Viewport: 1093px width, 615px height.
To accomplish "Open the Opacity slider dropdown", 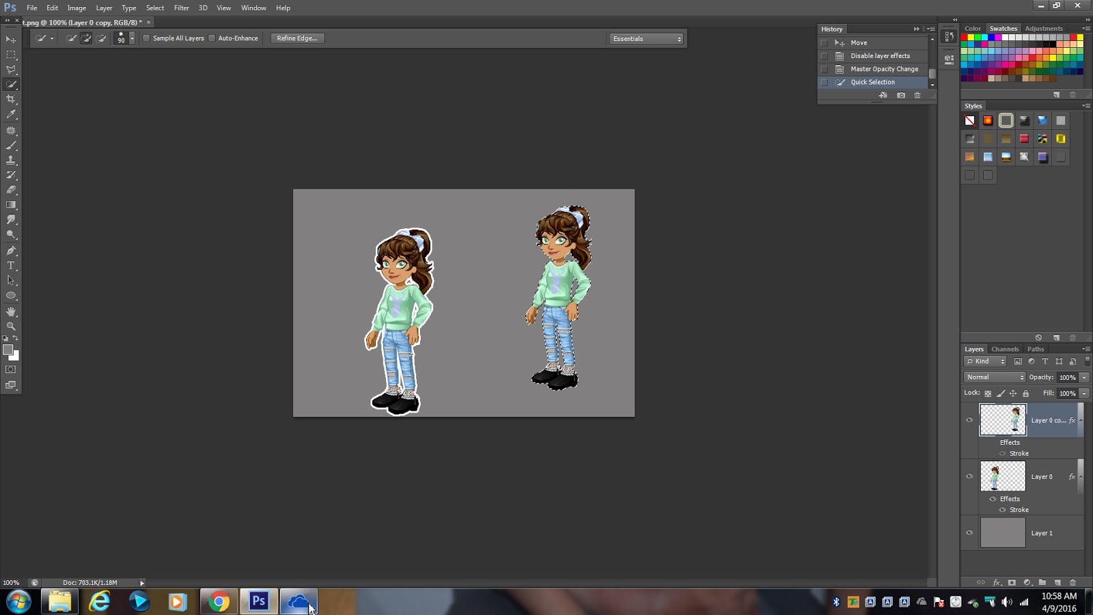I will (x=1084, y=377).
